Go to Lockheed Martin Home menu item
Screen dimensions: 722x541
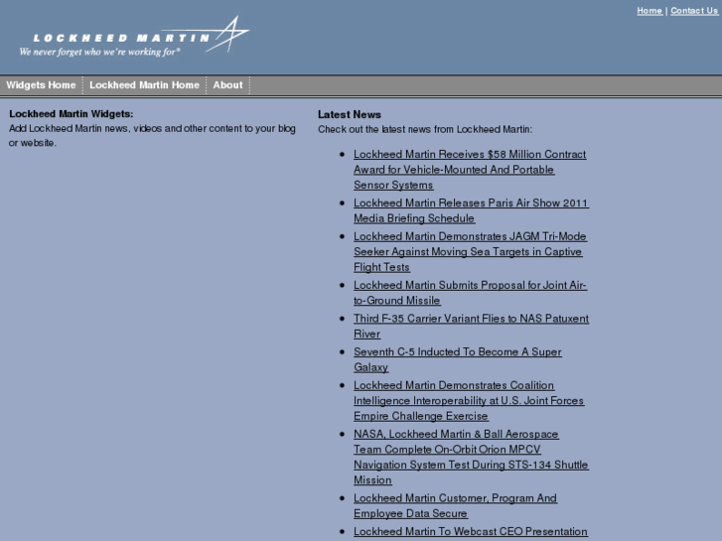(x=144, y=85)
